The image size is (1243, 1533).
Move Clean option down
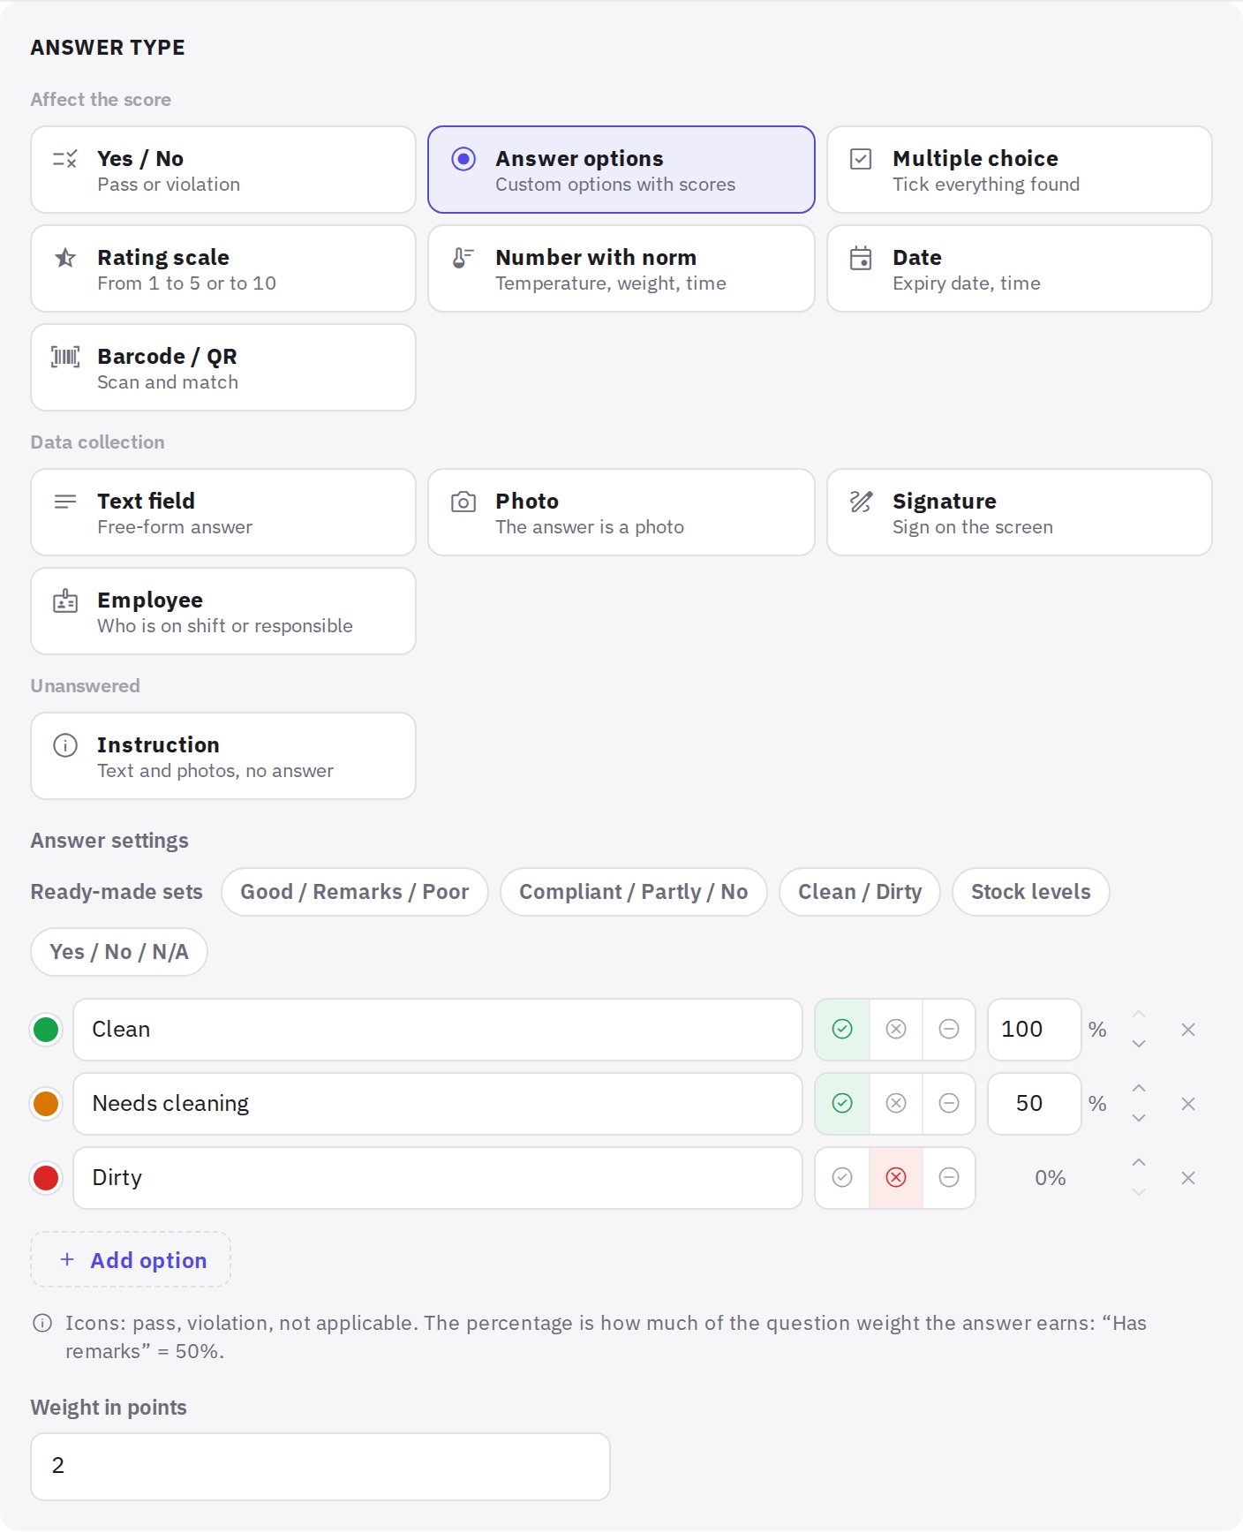tap(1139, 1044)
